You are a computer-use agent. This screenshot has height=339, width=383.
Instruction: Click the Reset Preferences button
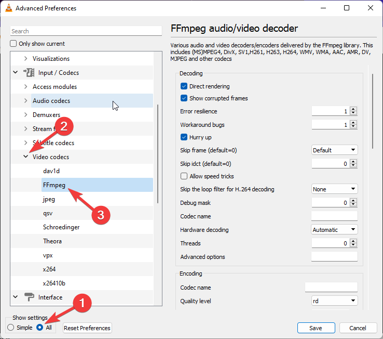pos(87,328)
